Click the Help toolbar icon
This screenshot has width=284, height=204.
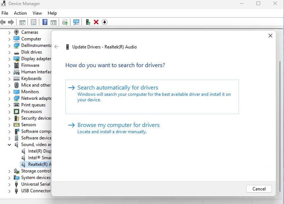pos(45,22)
